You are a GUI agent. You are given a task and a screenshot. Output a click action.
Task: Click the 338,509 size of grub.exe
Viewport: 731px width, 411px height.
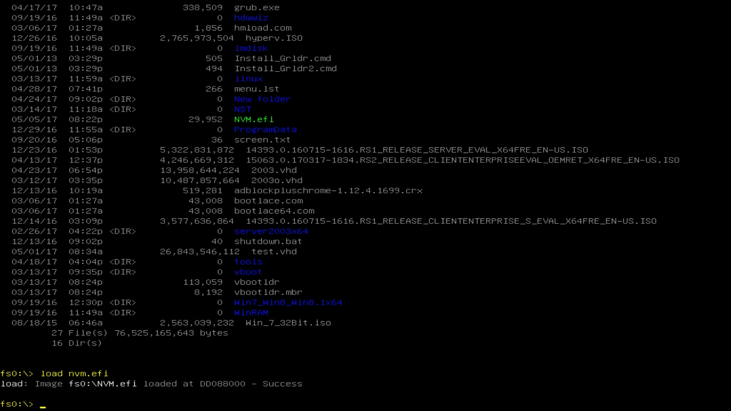tap(203, 8)
